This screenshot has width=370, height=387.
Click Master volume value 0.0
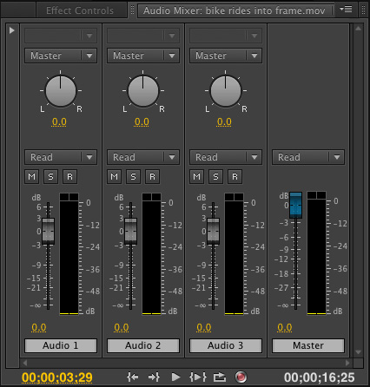(285, 327)
